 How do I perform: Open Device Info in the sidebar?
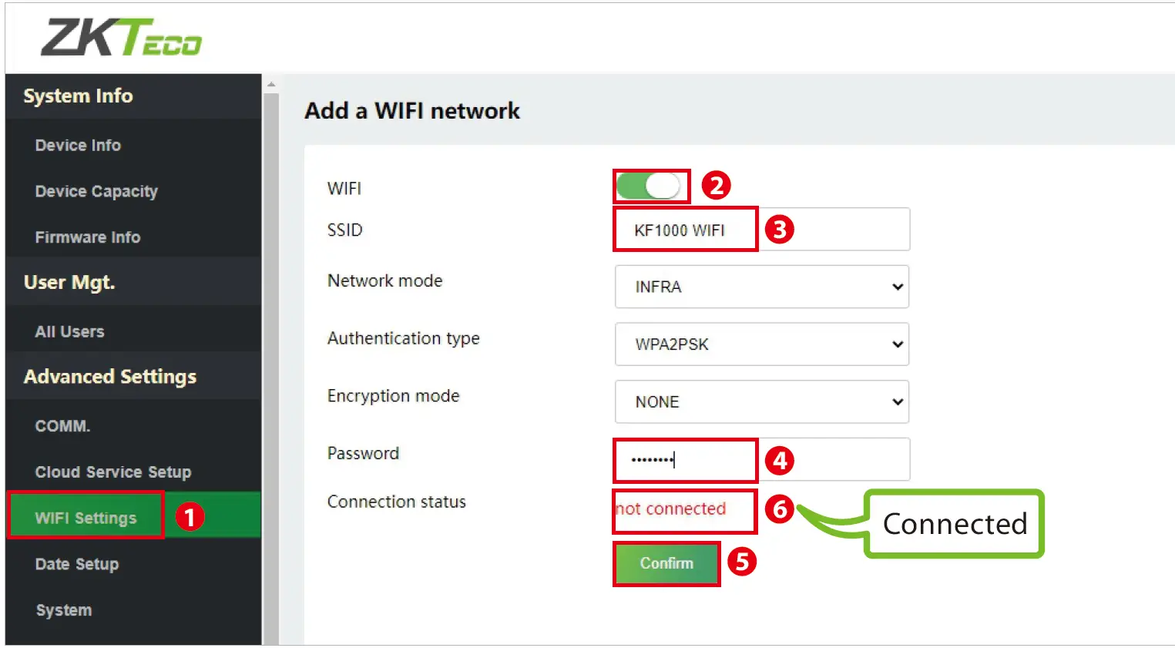(x=78, y=146)
